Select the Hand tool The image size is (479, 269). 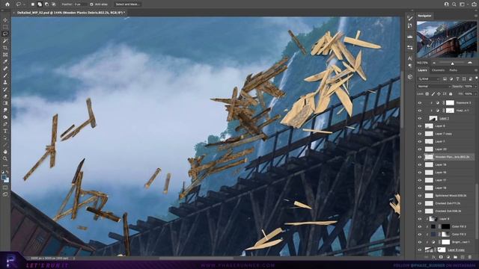5,152
